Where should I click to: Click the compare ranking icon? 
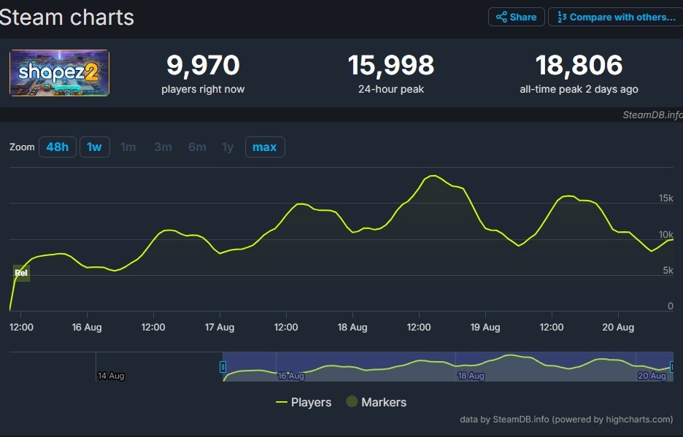562,17
